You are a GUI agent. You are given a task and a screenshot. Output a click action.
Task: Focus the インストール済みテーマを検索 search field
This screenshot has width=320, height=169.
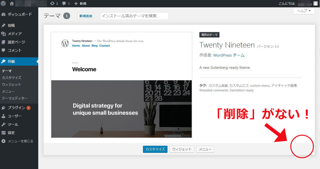coord(134,16)
